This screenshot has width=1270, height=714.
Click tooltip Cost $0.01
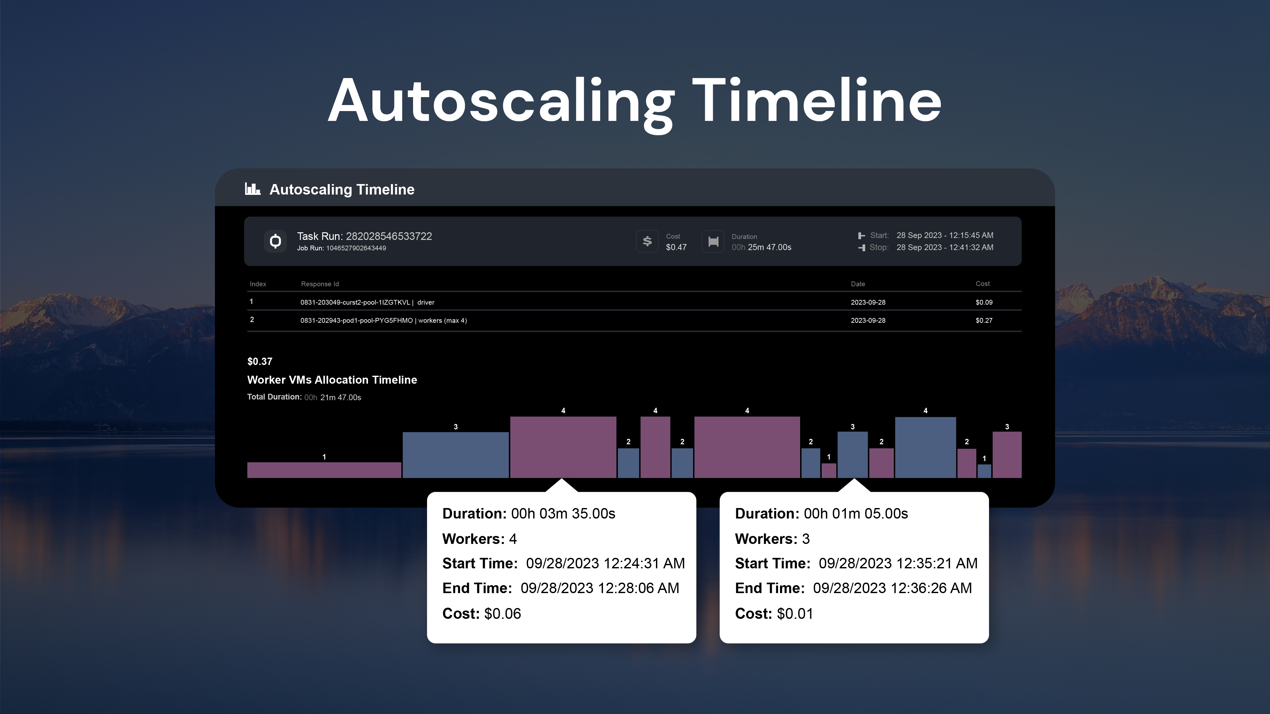(x=774, y=613)
